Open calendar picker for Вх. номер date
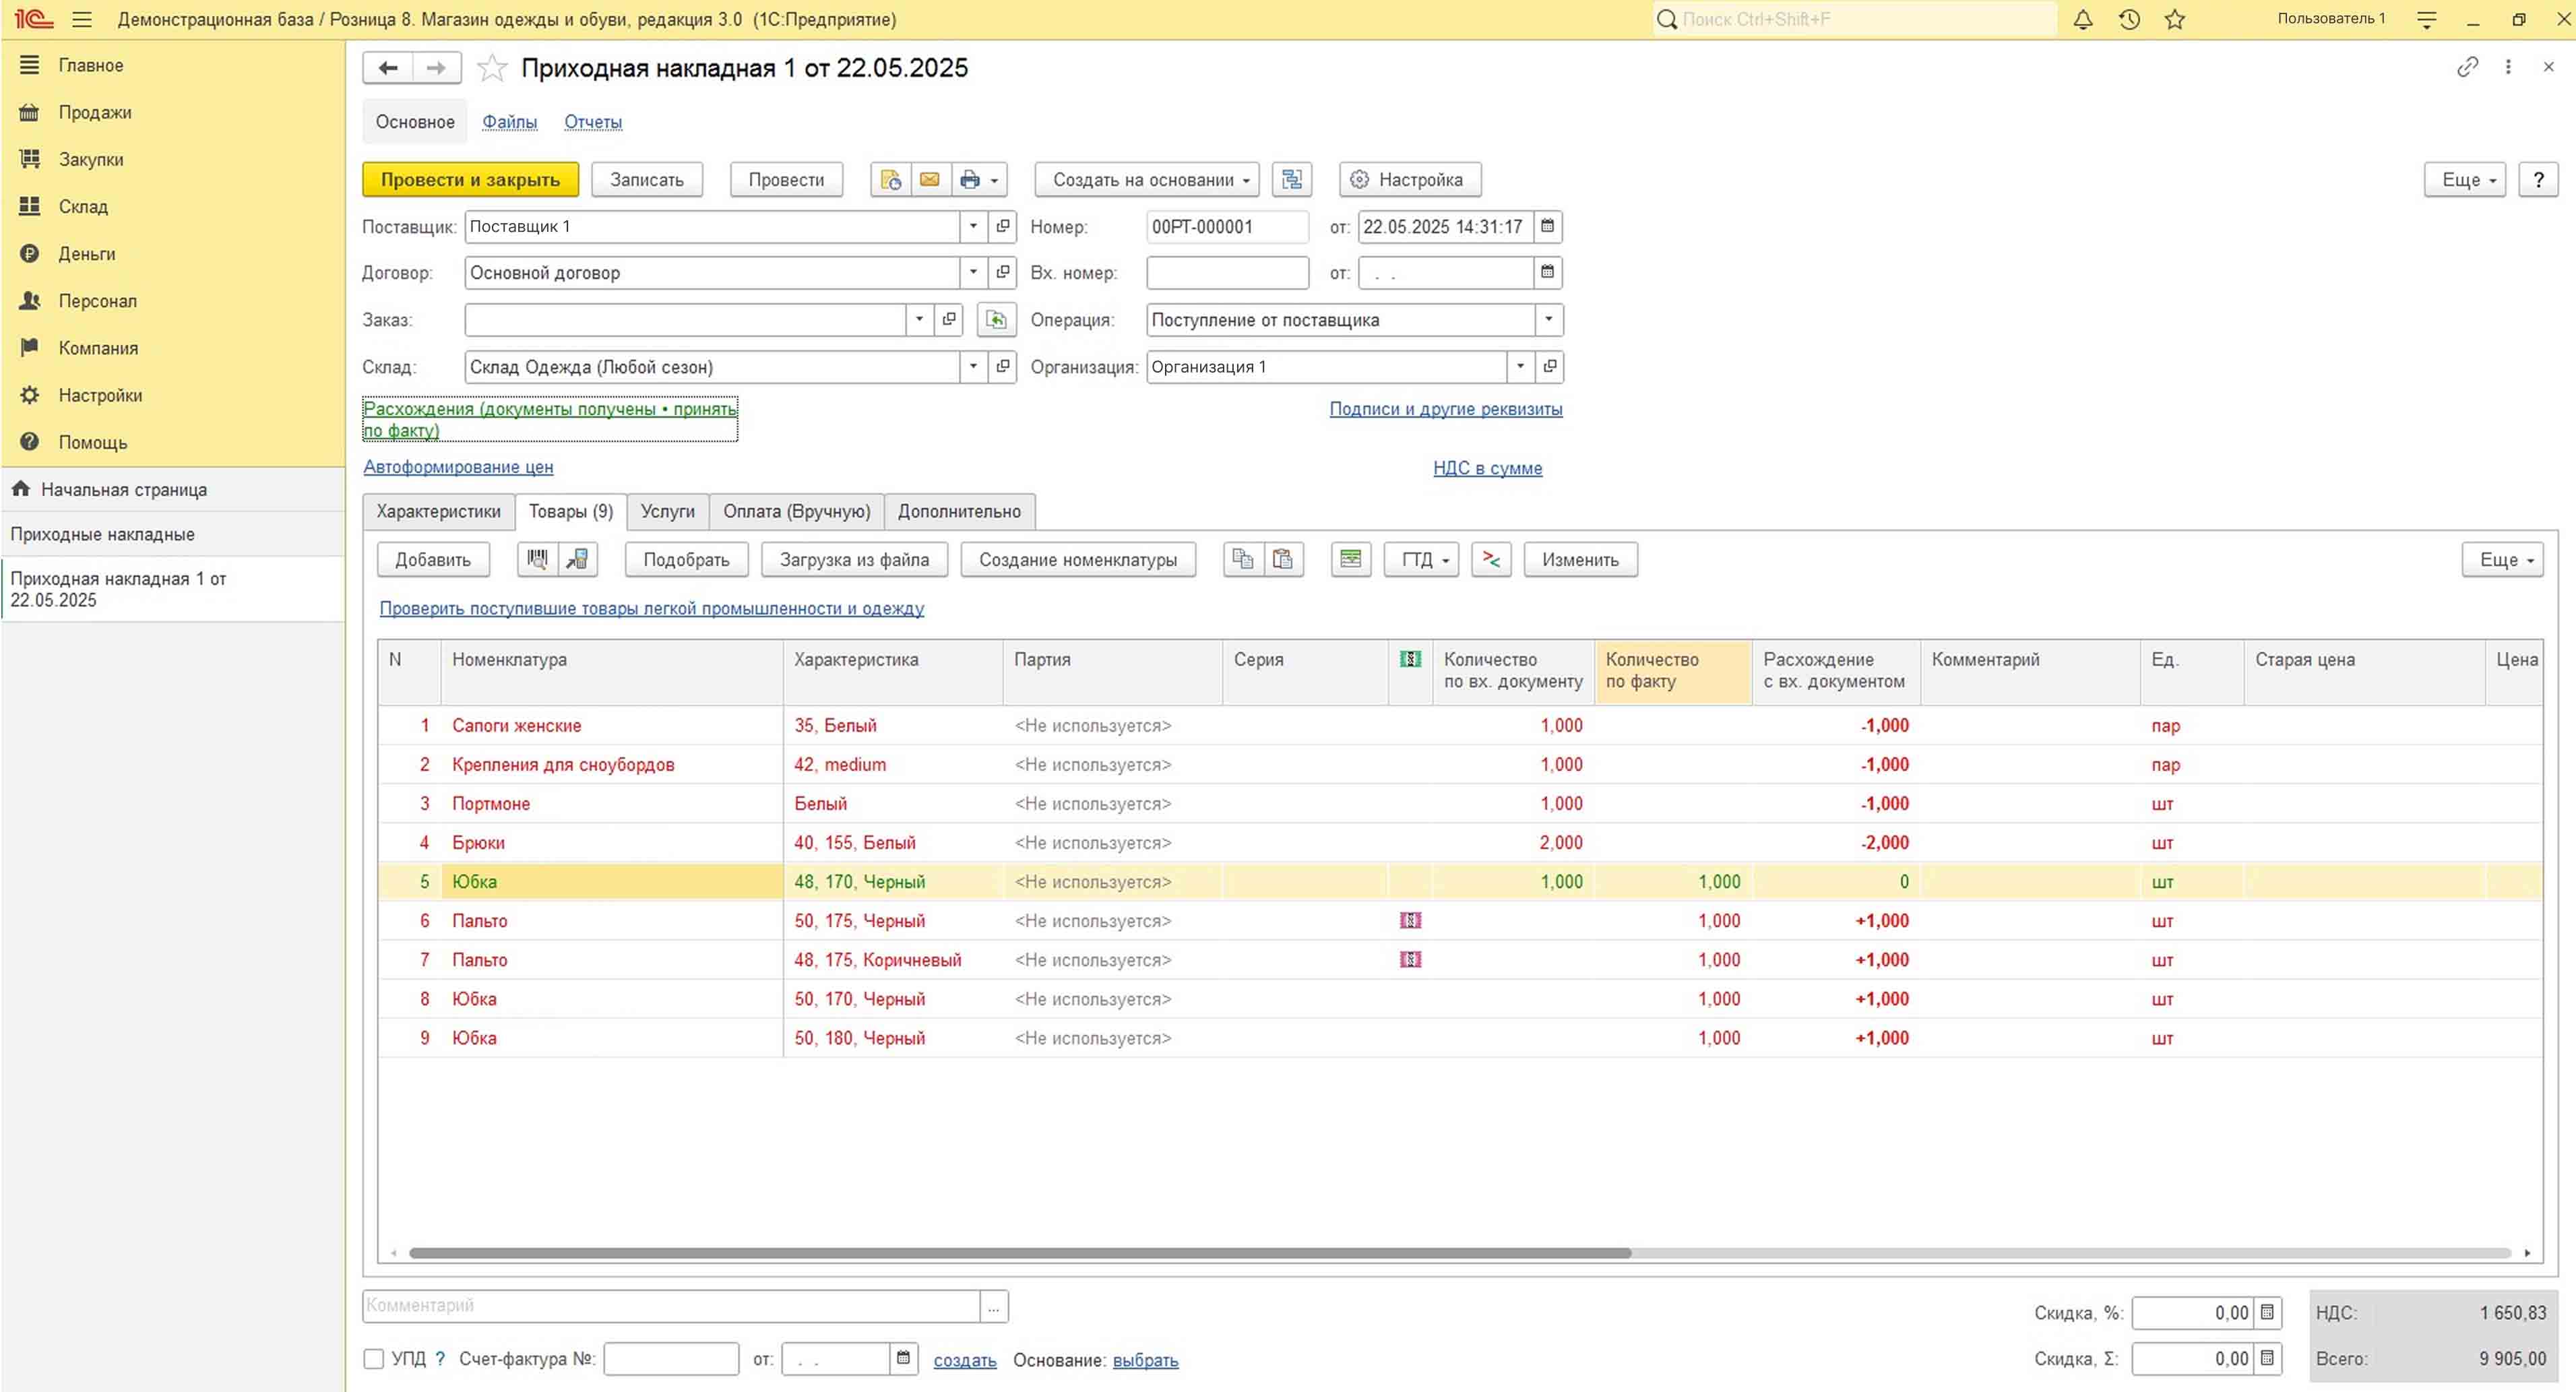 tap(1547, 273)
